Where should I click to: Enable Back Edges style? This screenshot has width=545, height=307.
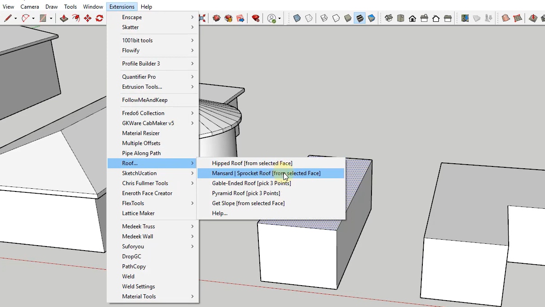pyautogui.click(x=309, y=18)
